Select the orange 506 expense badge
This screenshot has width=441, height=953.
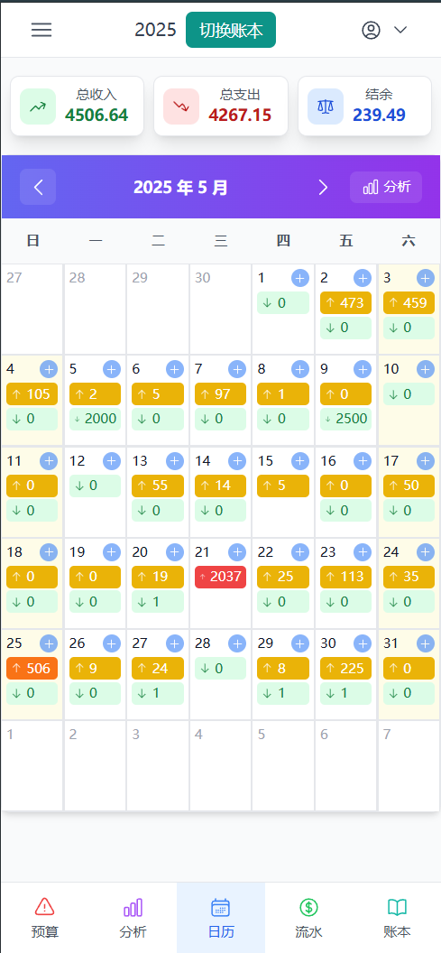tap(32, 669)
